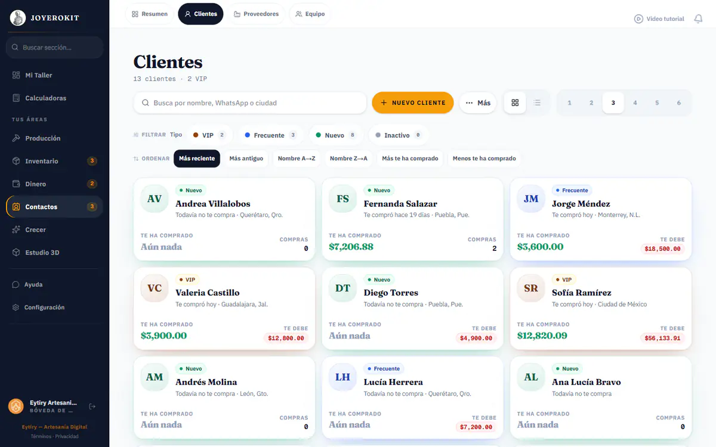Viewport: 716px width, 447px height.
Task: Filter clients by Frecuente
Action: tap(271, 135)
